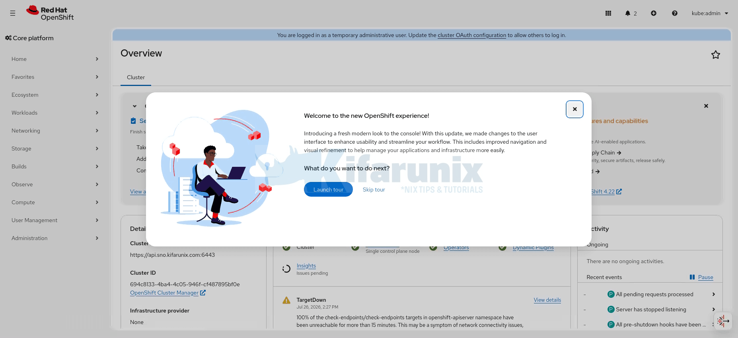
Task: Expand the Administration navigation section
Action: [x=55, y=238]
